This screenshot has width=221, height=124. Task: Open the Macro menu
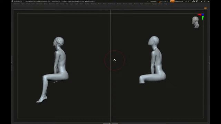point(81,4)
